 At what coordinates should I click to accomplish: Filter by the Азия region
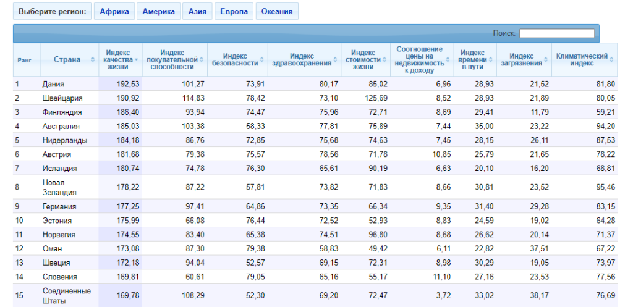[198, 11]
